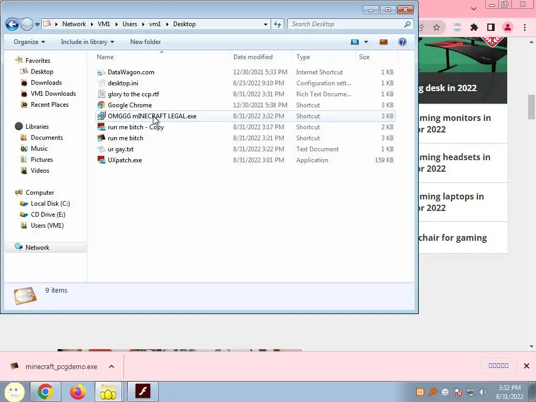Open Libraries in navigation pane
The height and width of the screenshot is (402, 536).
(37, 127)
